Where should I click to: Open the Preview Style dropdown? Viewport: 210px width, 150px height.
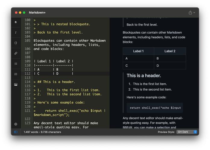click(187, 132)
